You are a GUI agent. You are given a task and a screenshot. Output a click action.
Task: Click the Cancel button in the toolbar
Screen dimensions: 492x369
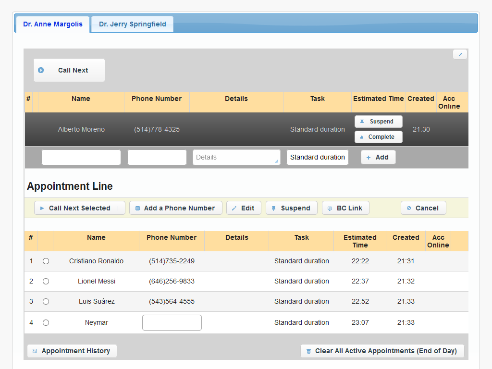(423, 208)
